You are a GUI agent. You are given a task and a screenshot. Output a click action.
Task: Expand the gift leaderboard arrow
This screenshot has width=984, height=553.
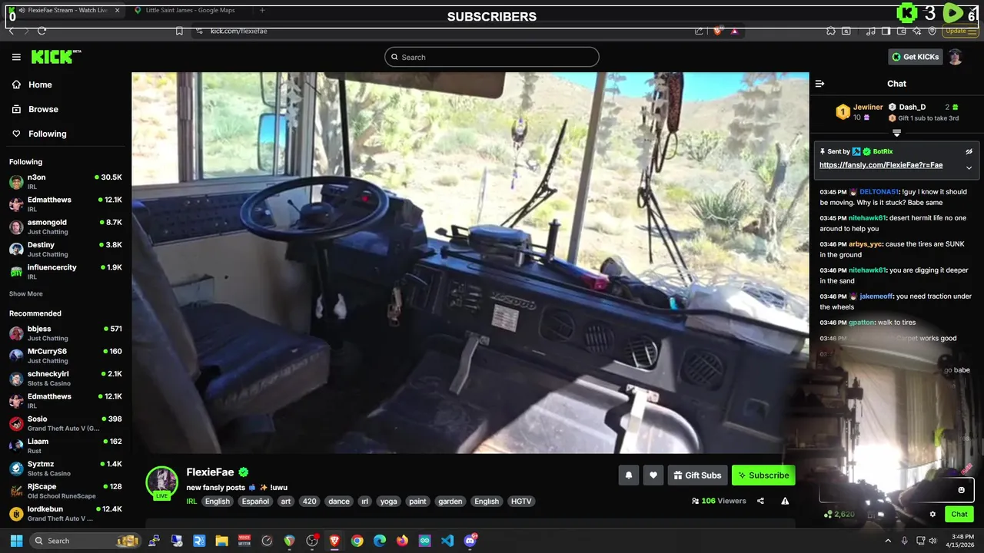coord(896,133)
